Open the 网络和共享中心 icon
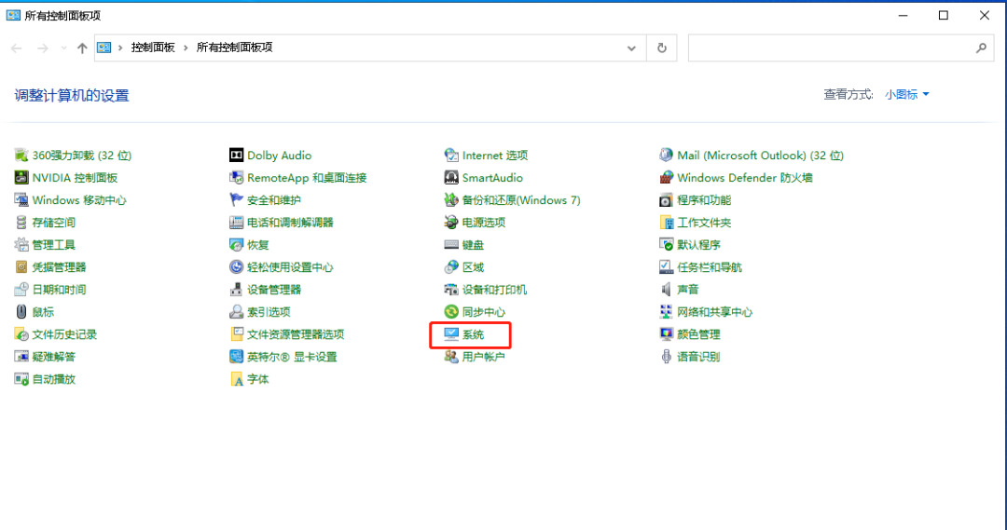Image resolution: width=1007 pixels, height=530 pixels. tap(666, 312)
